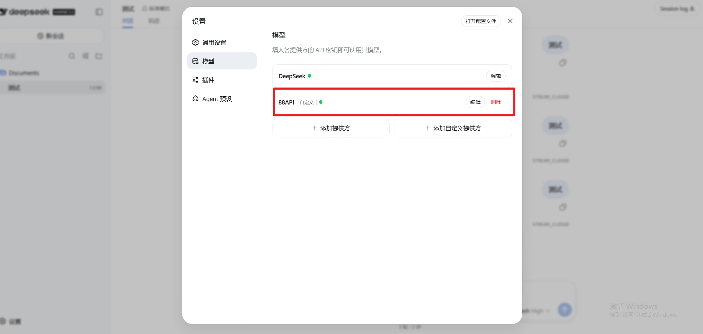Click 添加自定义提供方 button
Screen dimensions: 703x334
coord(453,128)
